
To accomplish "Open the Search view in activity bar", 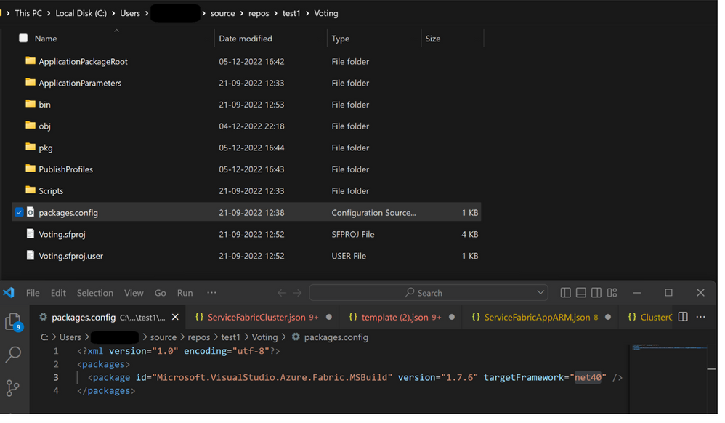I will pyautogui.click(x=13, y=355).
